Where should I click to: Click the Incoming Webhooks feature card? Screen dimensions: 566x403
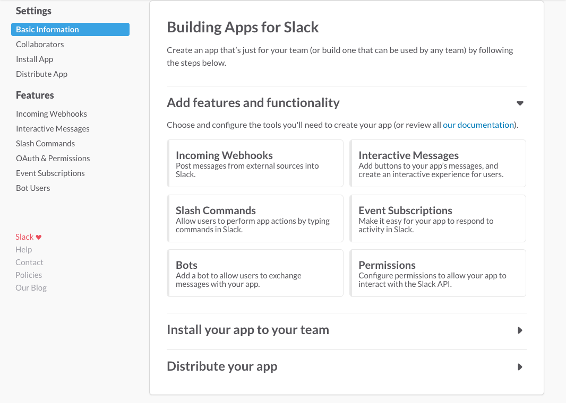[255, 163]
